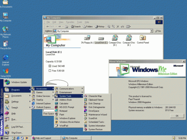Open Scheduled Tasks

[x=97, y=122]
